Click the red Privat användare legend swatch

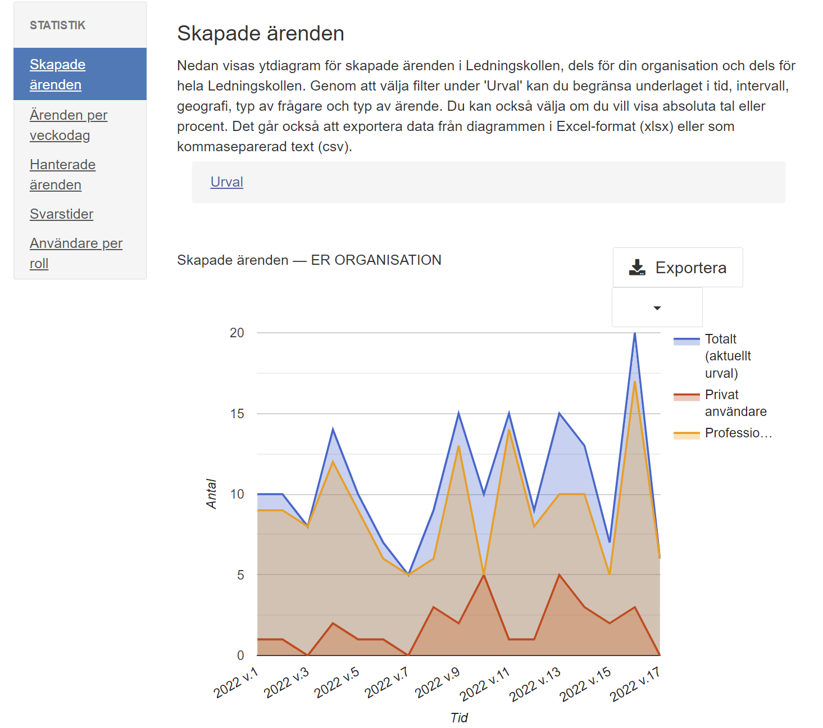686,396
